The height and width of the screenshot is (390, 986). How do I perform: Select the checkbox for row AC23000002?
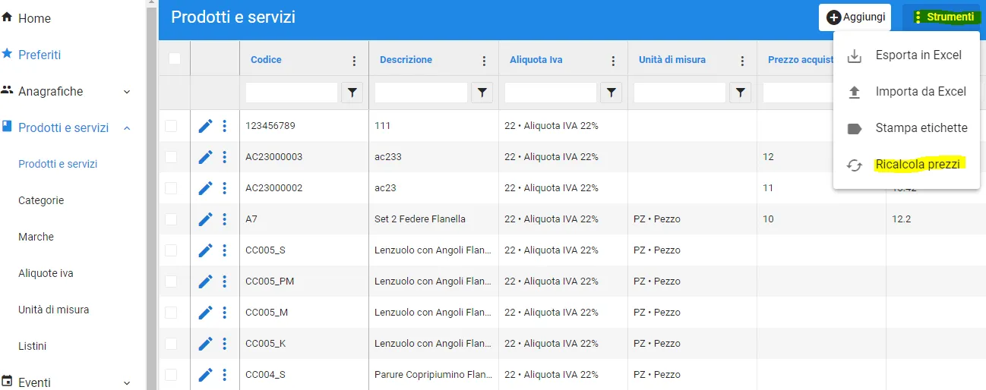pos(171,188)
